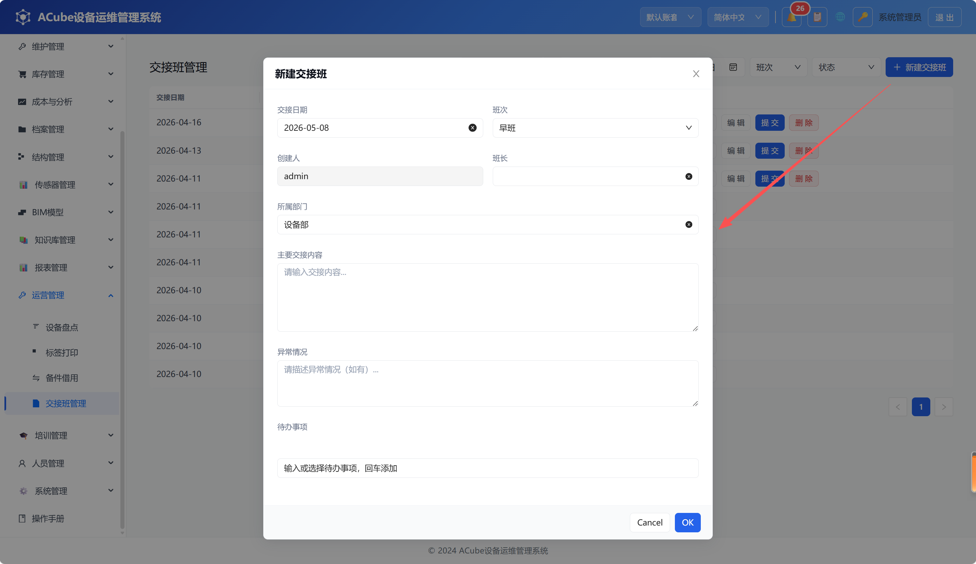Open 操作手册 in sidebar
The image size is (976, 564).
tap(62, 518)
